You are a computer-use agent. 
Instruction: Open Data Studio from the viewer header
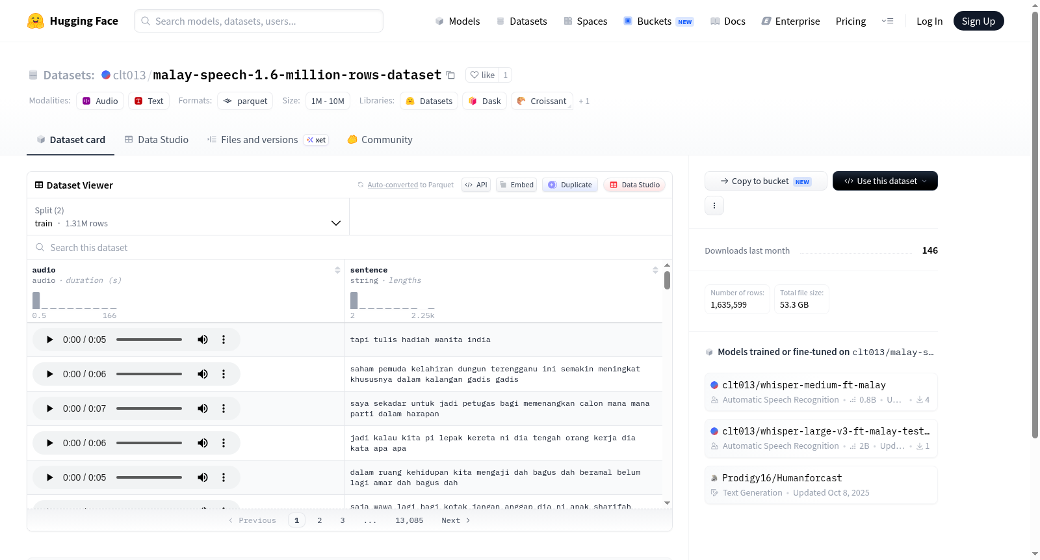[x=634, y=185]
